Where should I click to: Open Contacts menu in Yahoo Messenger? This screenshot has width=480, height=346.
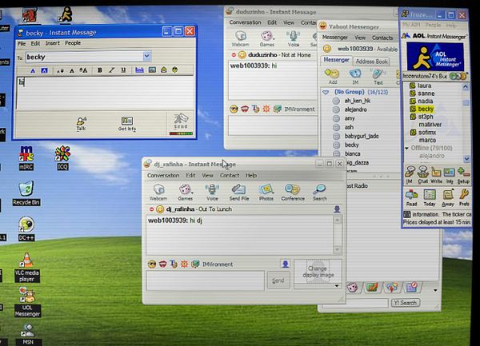point(382,38)
